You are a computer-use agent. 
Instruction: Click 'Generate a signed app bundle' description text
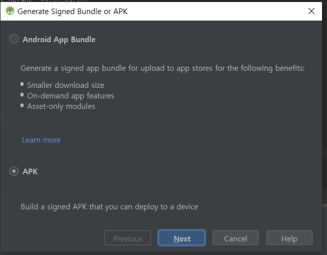(x=162, y=68)
